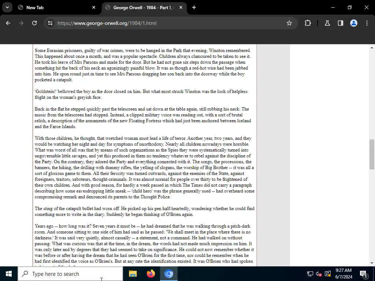This screenshot has height=281, width=375.
Task: Bookmark this page with the star icon
Action: (289, 23)
